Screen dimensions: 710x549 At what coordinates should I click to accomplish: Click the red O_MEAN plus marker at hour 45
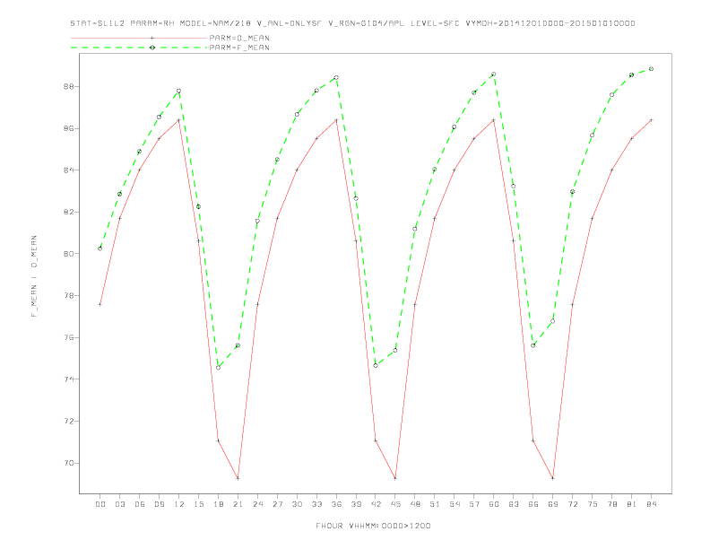tap(395, 478)
